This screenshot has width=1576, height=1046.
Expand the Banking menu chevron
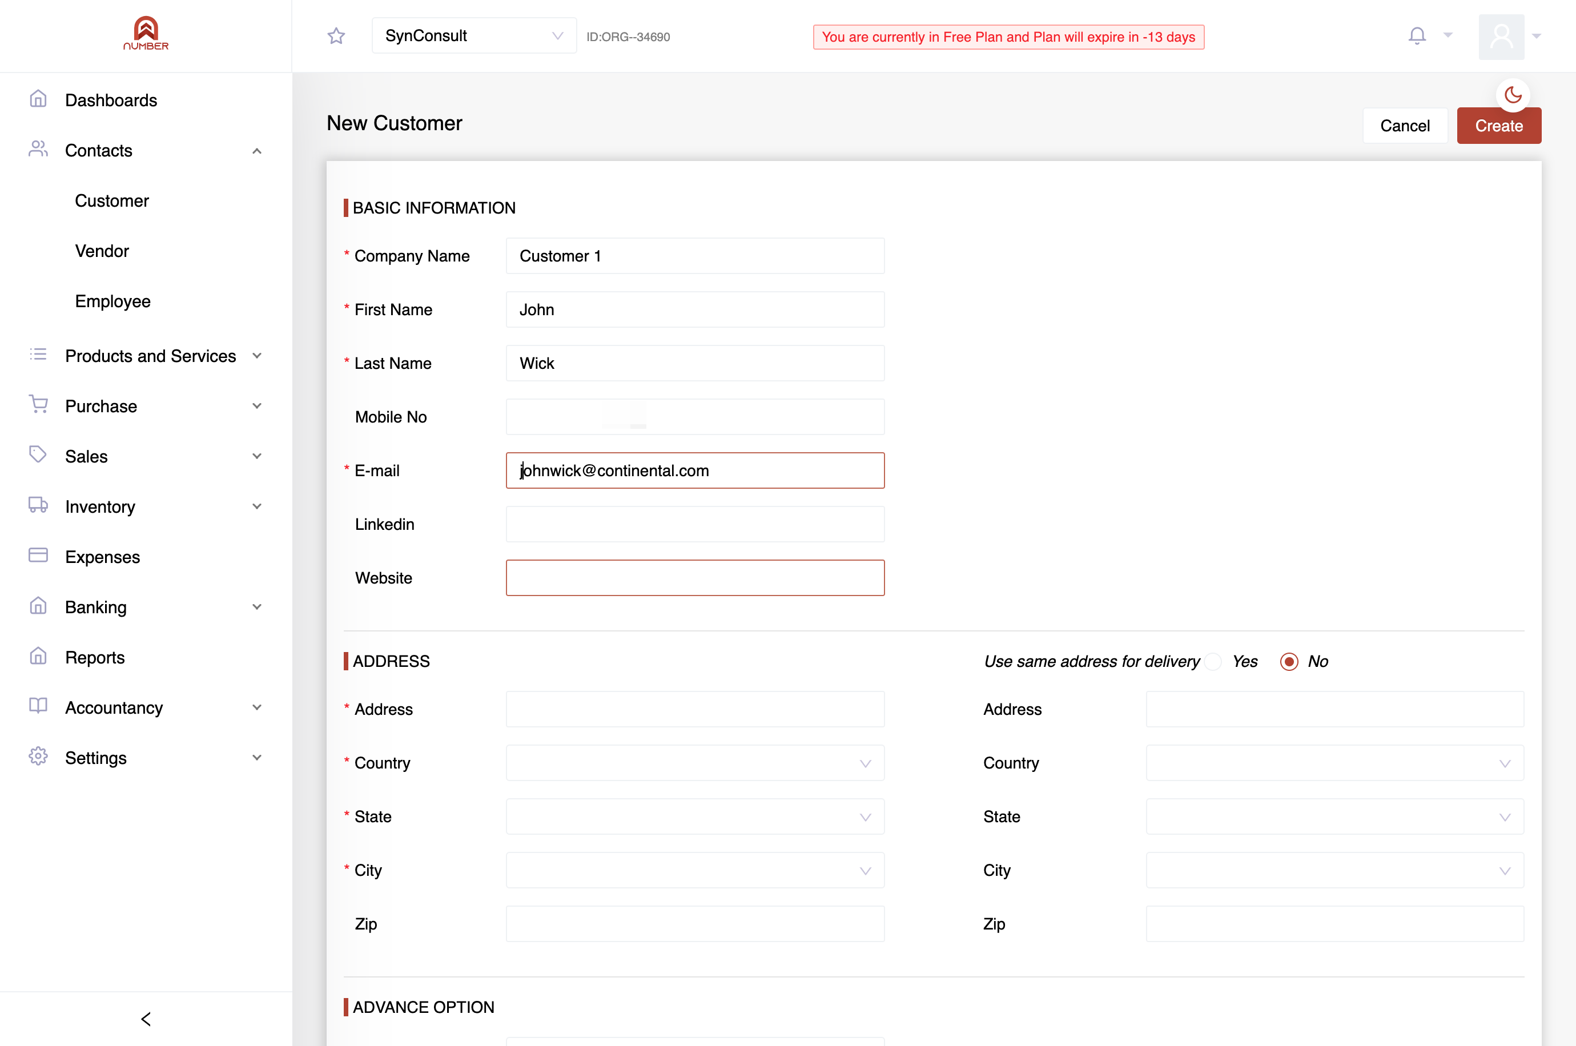coord(257,606)
